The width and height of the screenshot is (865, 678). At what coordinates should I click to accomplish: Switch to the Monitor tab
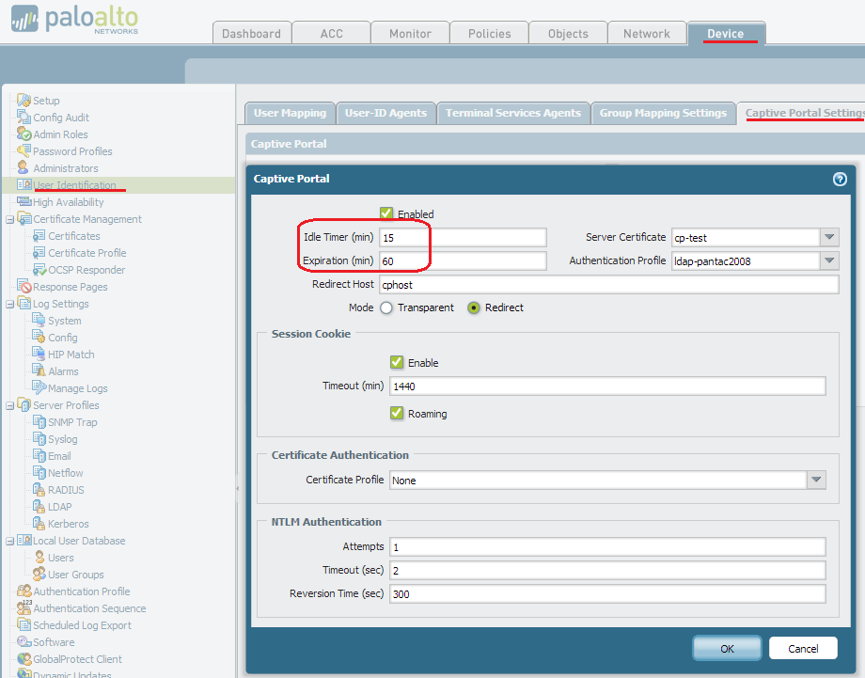click(411, 33)
